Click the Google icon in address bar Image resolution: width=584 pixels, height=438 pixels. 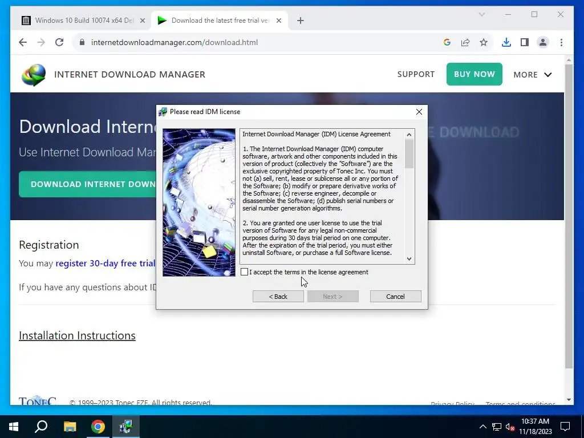pos(447,42)
